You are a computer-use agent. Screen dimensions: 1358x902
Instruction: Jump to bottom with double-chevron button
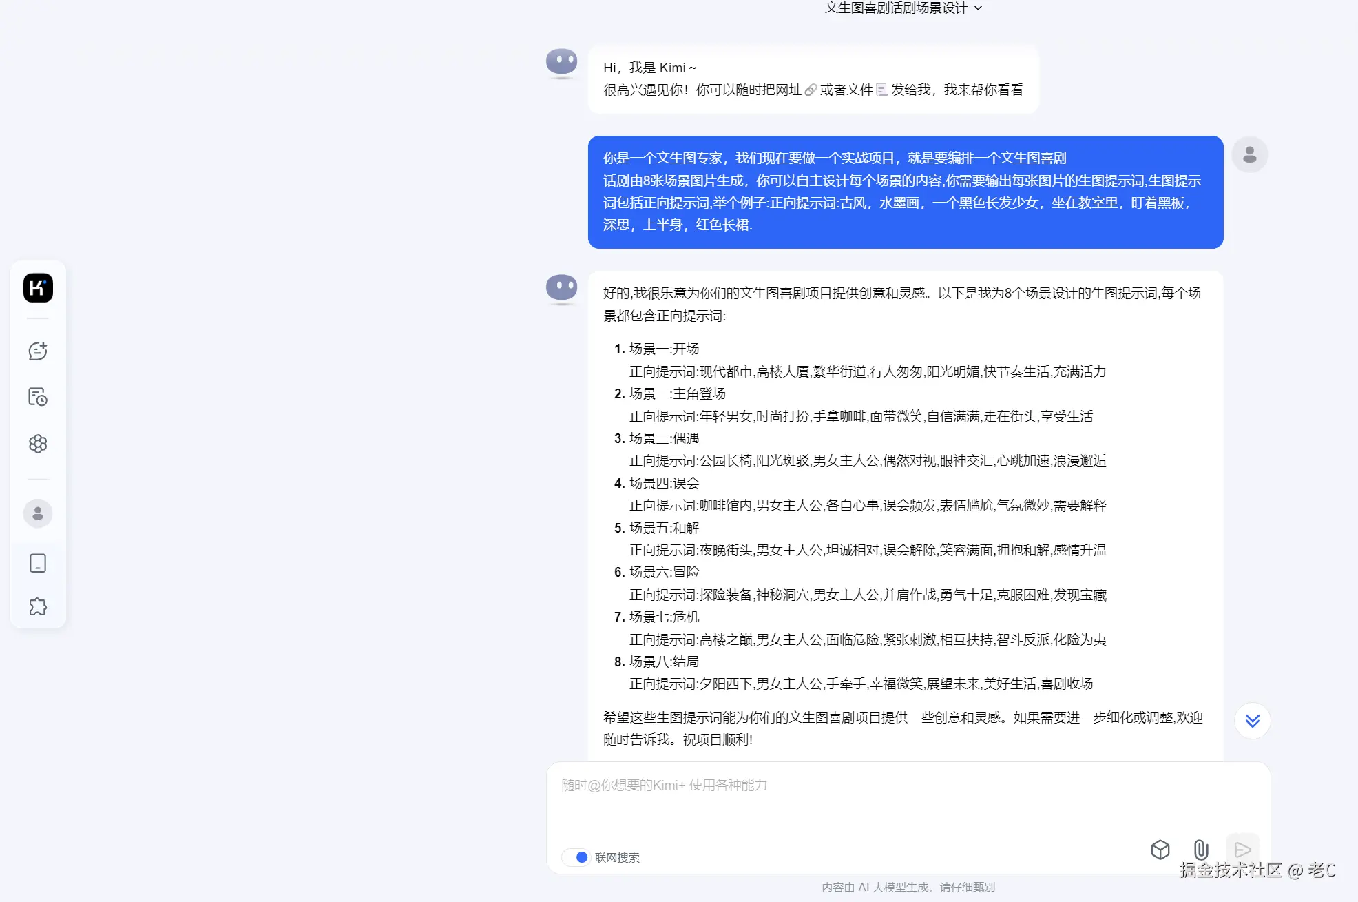(1253, 721)
